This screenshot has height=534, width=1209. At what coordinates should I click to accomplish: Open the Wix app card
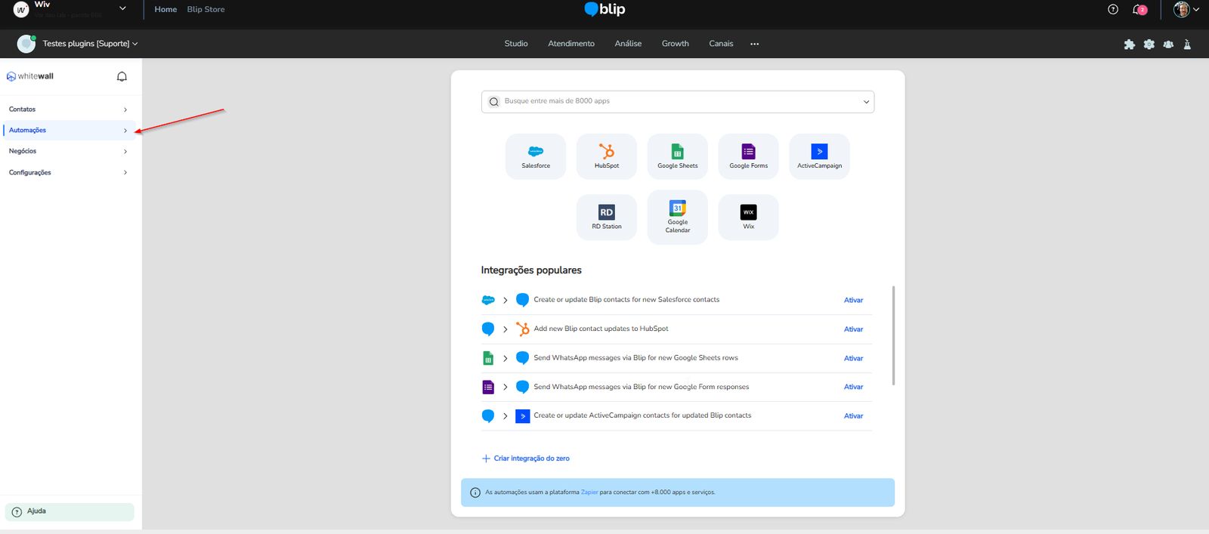point(749,218)
